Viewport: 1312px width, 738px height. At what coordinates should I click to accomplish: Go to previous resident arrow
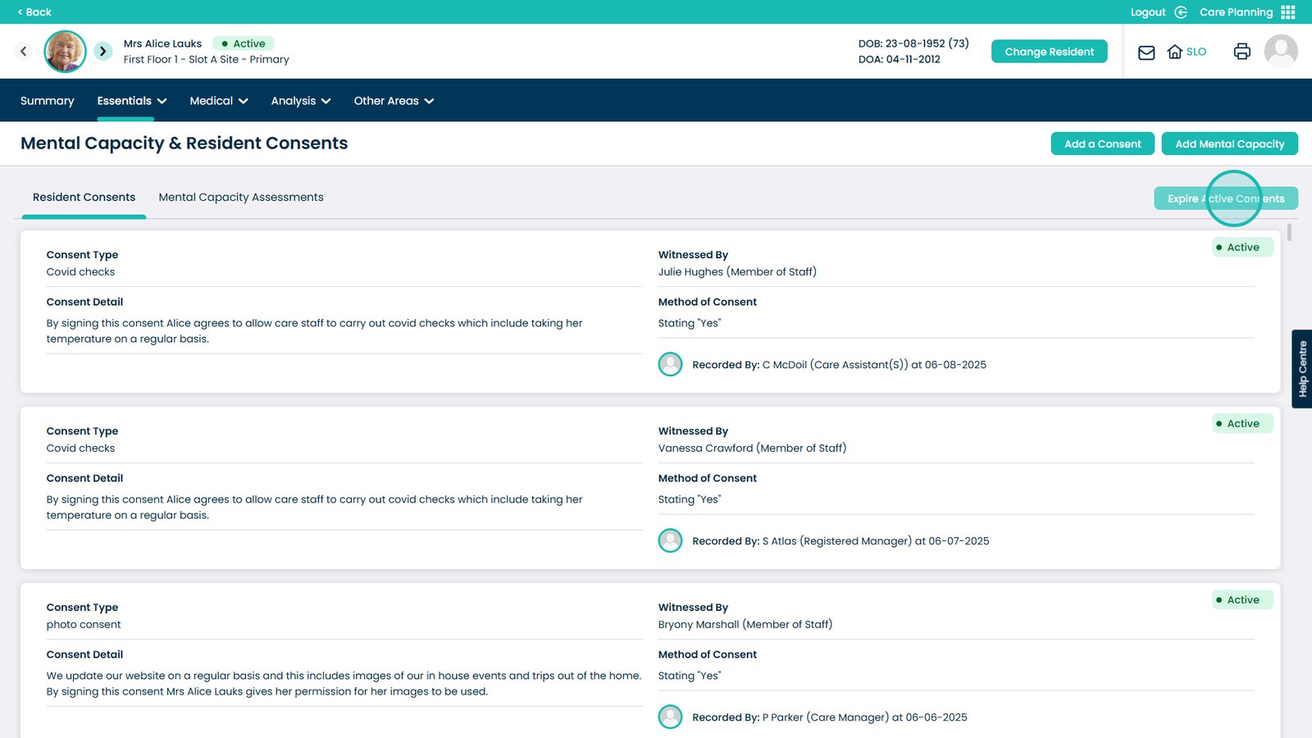(24, 52)
